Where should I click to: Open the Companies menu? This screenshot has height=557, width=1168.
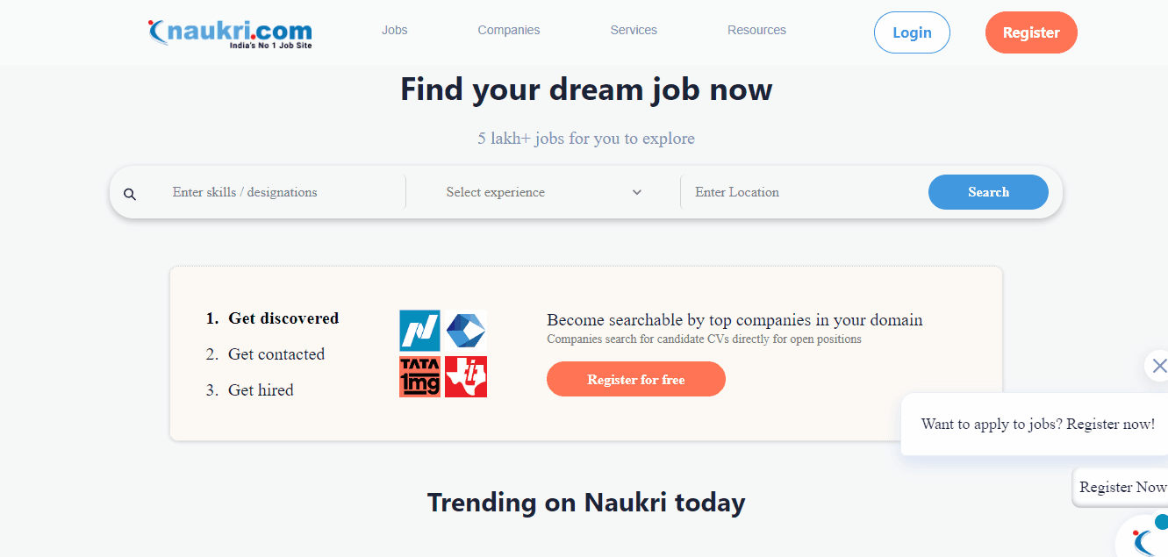[x=509, y=30]
